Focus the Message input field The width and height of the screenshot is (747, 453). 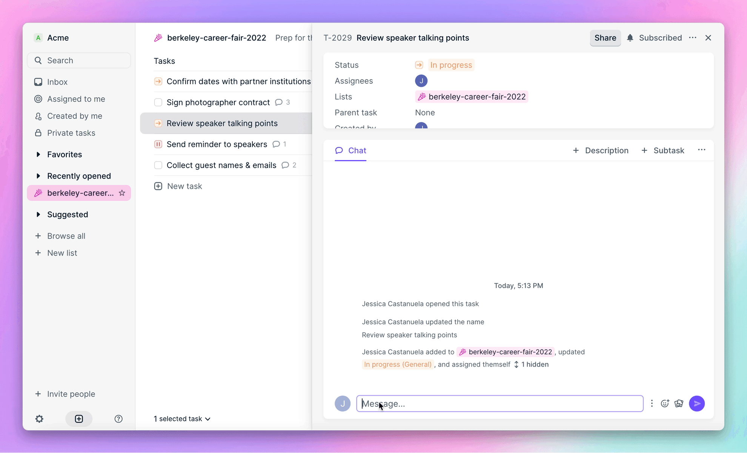pos(500,404)
